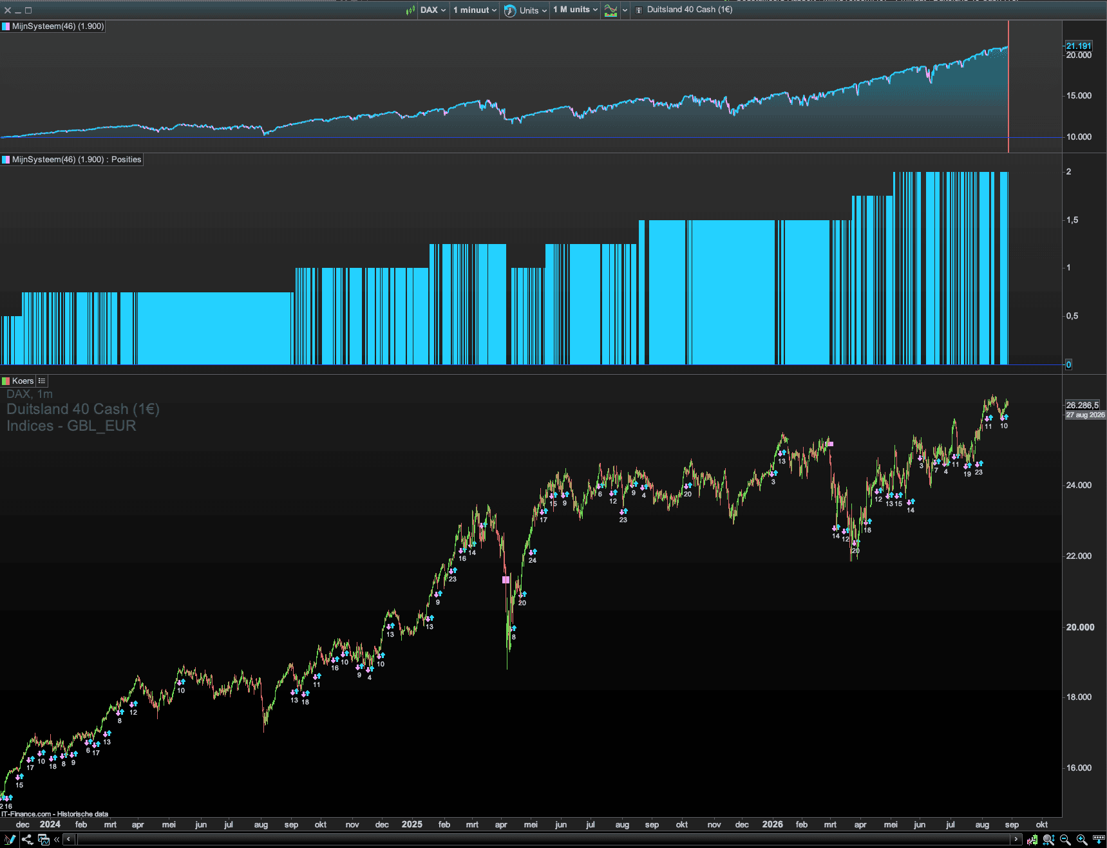1107x848 pixels.
Task: Open the drawing tools pencil icon
Action: [x=10, y=840]
